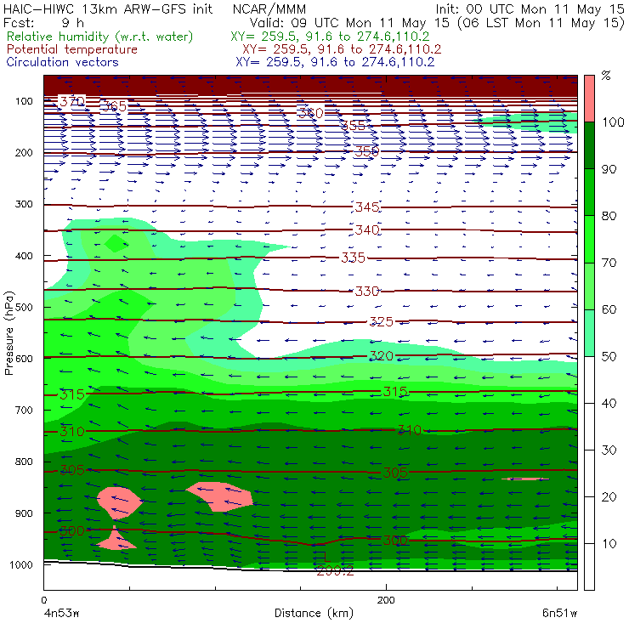
Task: Click the '370' contour label near top left
Action: point(72,101)
